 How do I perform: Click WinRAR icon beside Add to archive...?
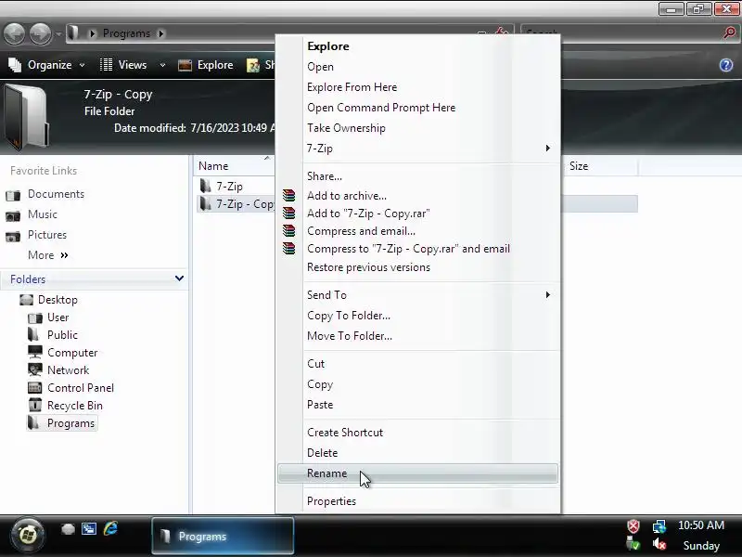pos(288,195)
